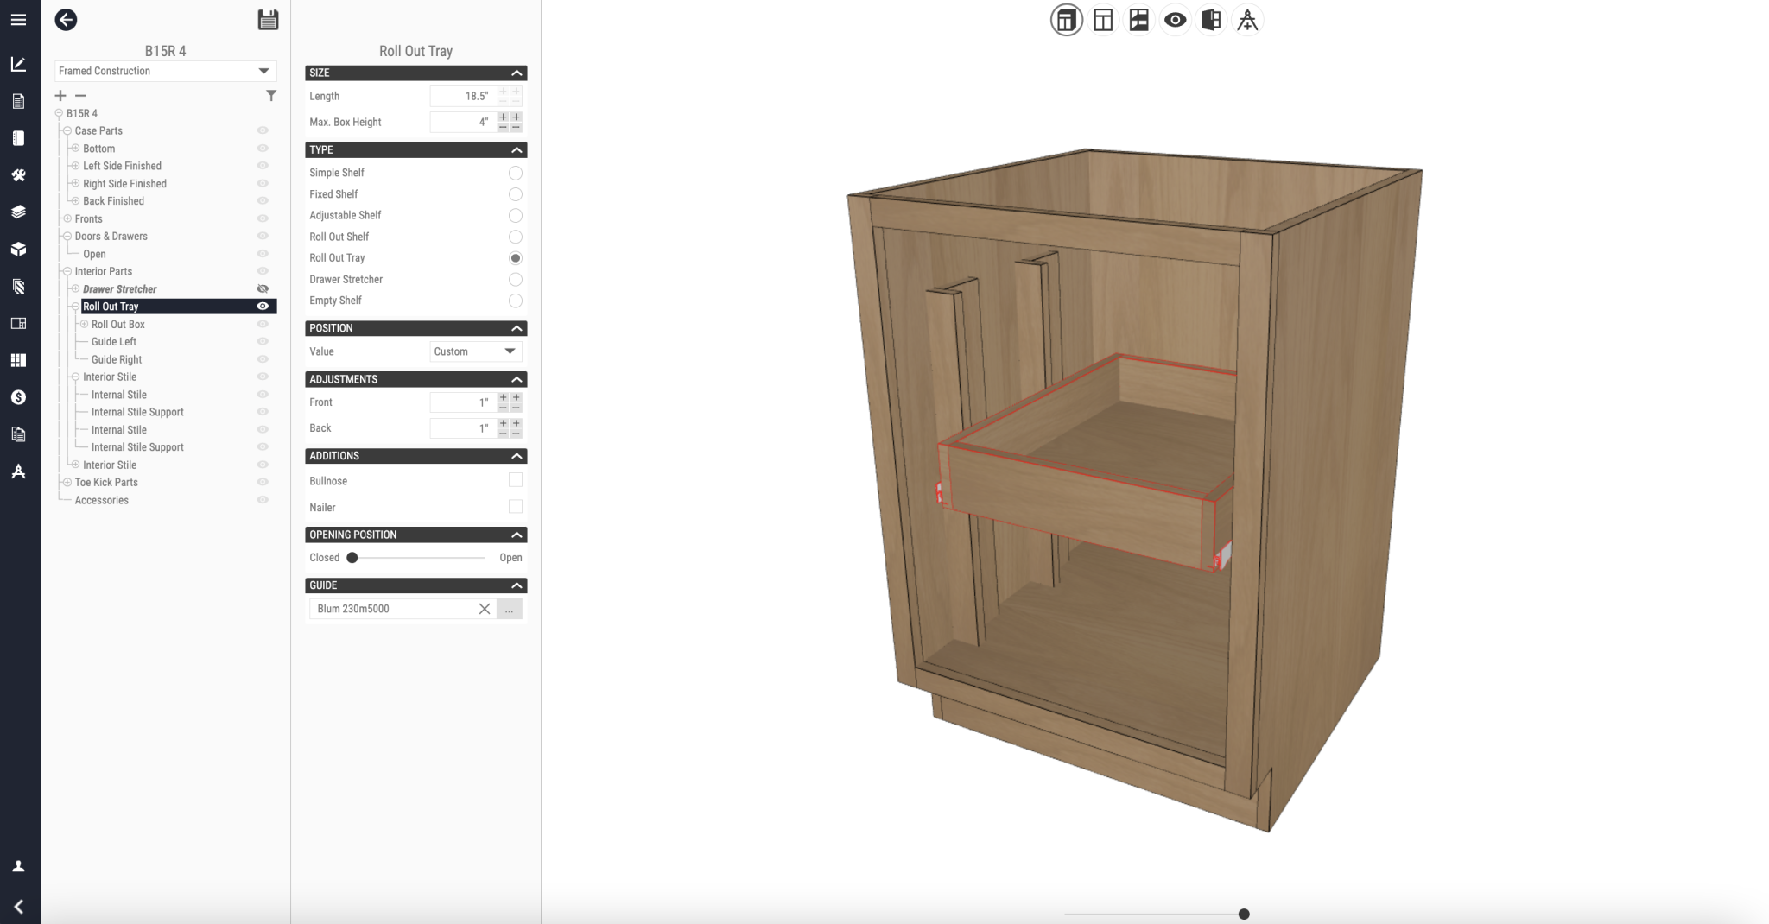
Task: Click the save floppy disk icon
Action: [268, 20]
